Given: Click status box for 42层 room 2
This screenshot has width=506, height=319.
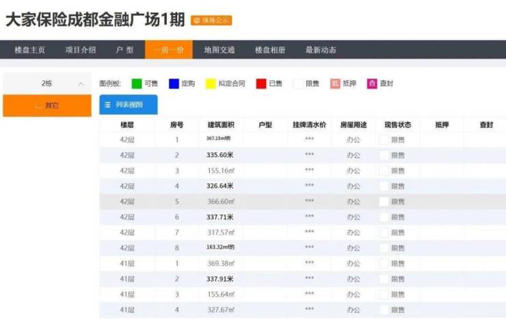Looking at the screenshot, I should [x=384, y=155].
